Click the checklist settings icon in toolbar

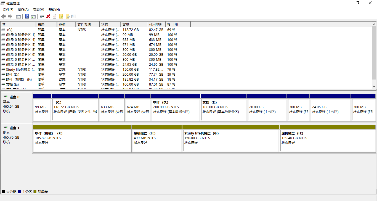click(x=74, y=16)
